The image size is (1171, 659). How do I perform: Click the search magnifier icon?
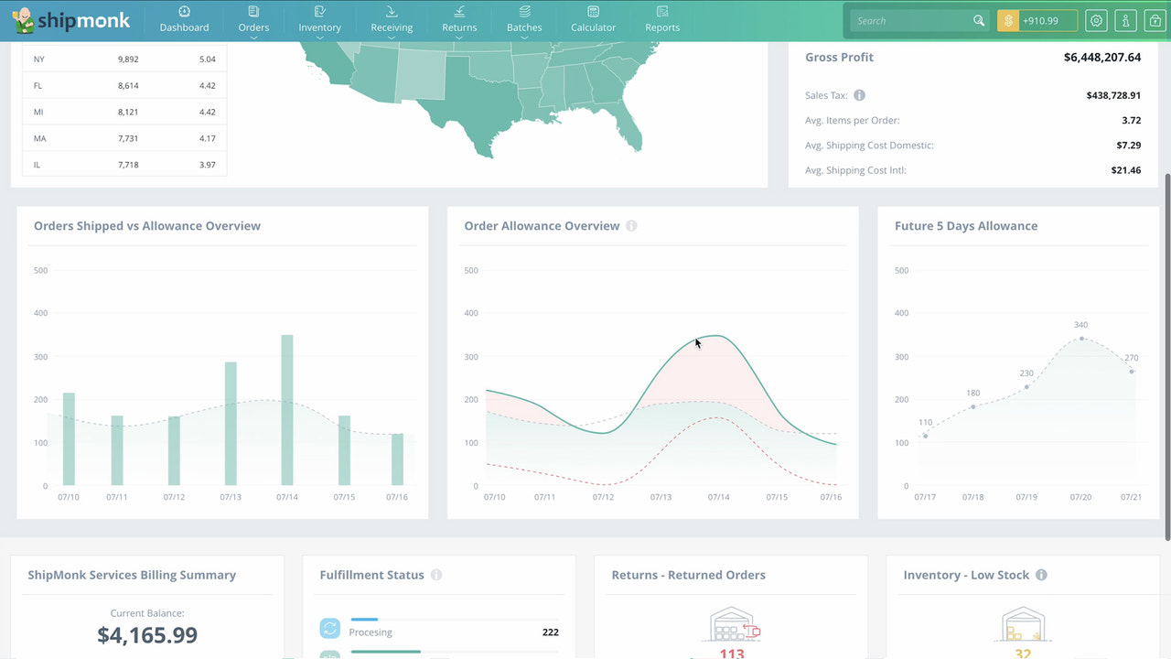pyautogui.click(x=978, y=20)
